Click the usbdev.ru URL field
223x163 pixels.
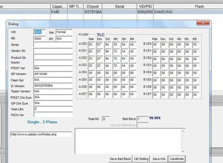pyautogui.click(x=41, y=134)
